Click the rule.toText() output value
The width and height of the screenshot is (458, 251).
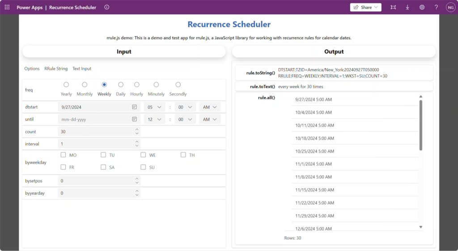[301, 87]
